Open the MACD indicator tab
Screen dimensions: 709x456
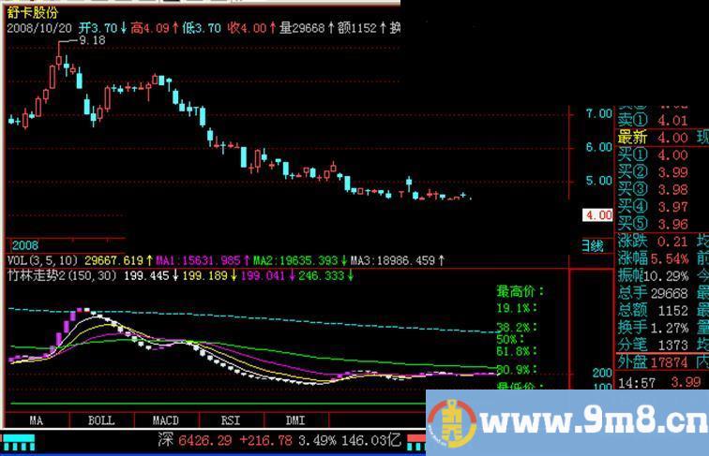pyautogui.click(x=165, y=420)
